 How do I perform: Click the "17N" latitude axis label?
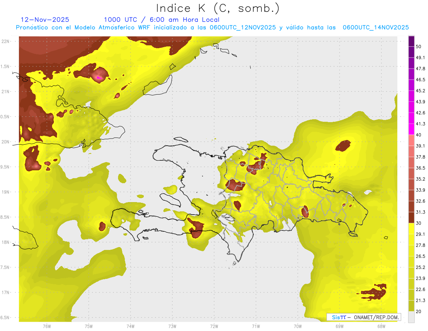coord(6,293)
